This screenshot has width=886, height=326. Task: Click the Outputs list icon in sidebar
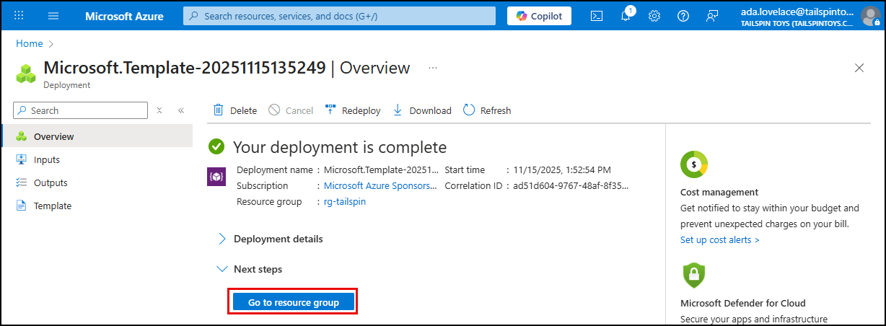21,182
